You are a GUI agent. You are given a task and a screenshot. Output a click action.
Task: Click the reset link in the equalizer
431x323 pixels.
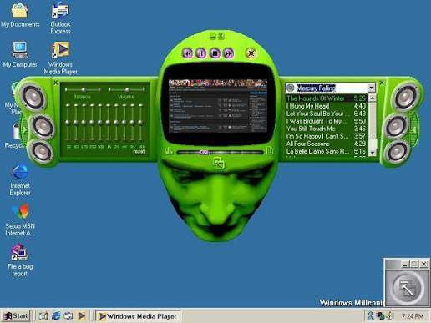(139, 152)
